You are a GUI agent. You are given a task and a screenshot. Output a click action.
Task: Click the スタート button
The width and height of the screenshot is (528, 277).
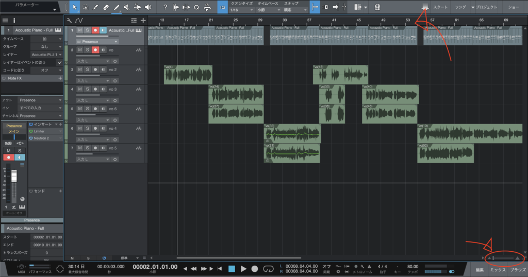tap(440, 7)
